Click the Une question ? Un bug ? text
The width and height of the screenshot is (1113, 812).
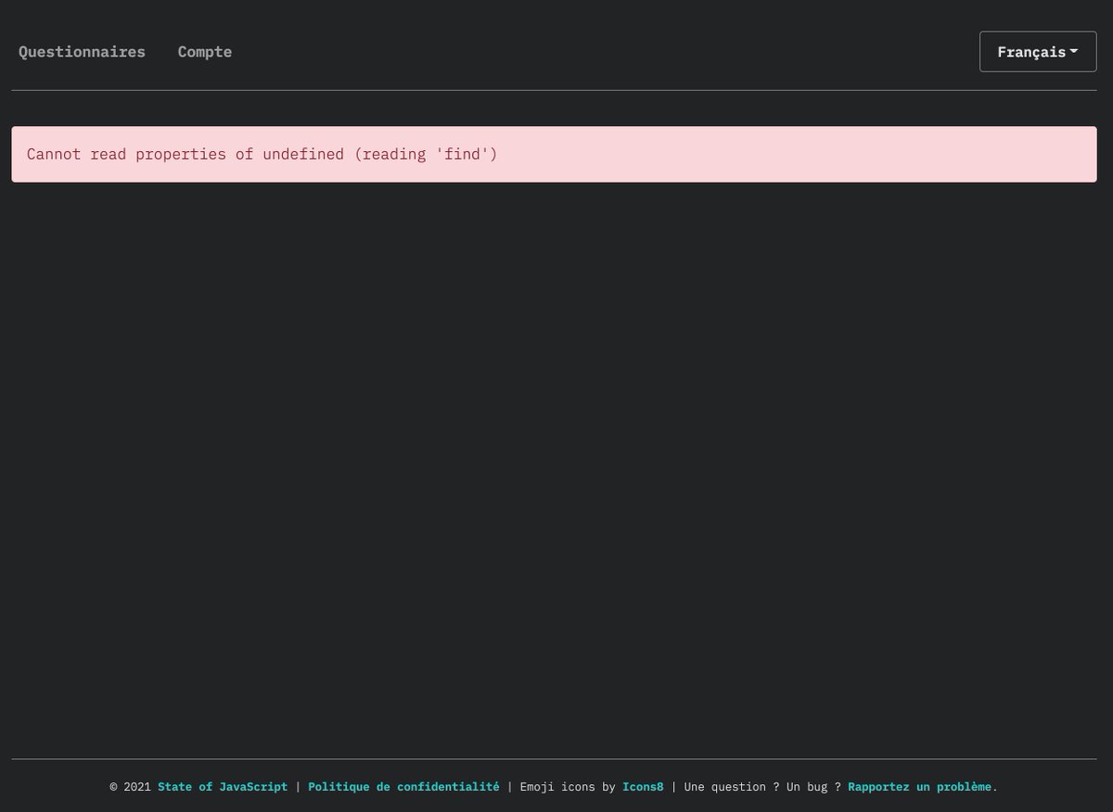[761, 786]
